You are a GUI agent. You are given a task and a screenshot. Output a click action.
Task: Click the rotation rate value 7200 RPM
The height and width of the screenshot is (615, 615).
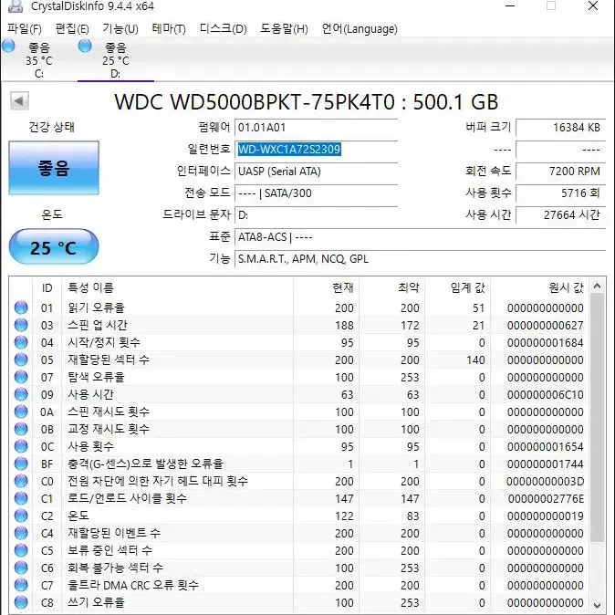click(x=561, y=172)
